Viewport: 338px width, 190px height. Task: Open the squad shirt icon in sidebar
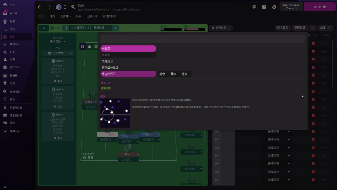point(5,22)
